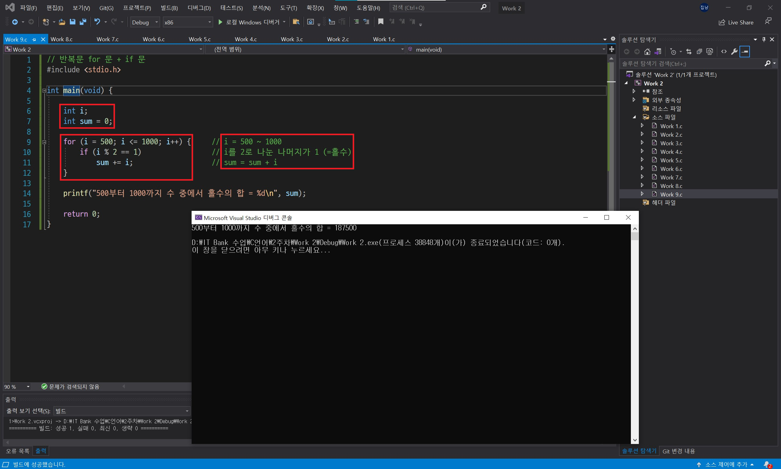Click the debug console vertical scrollbar thumb
Image resolution: width=781 pixels, height=469 pixels.
click(635, 236)
